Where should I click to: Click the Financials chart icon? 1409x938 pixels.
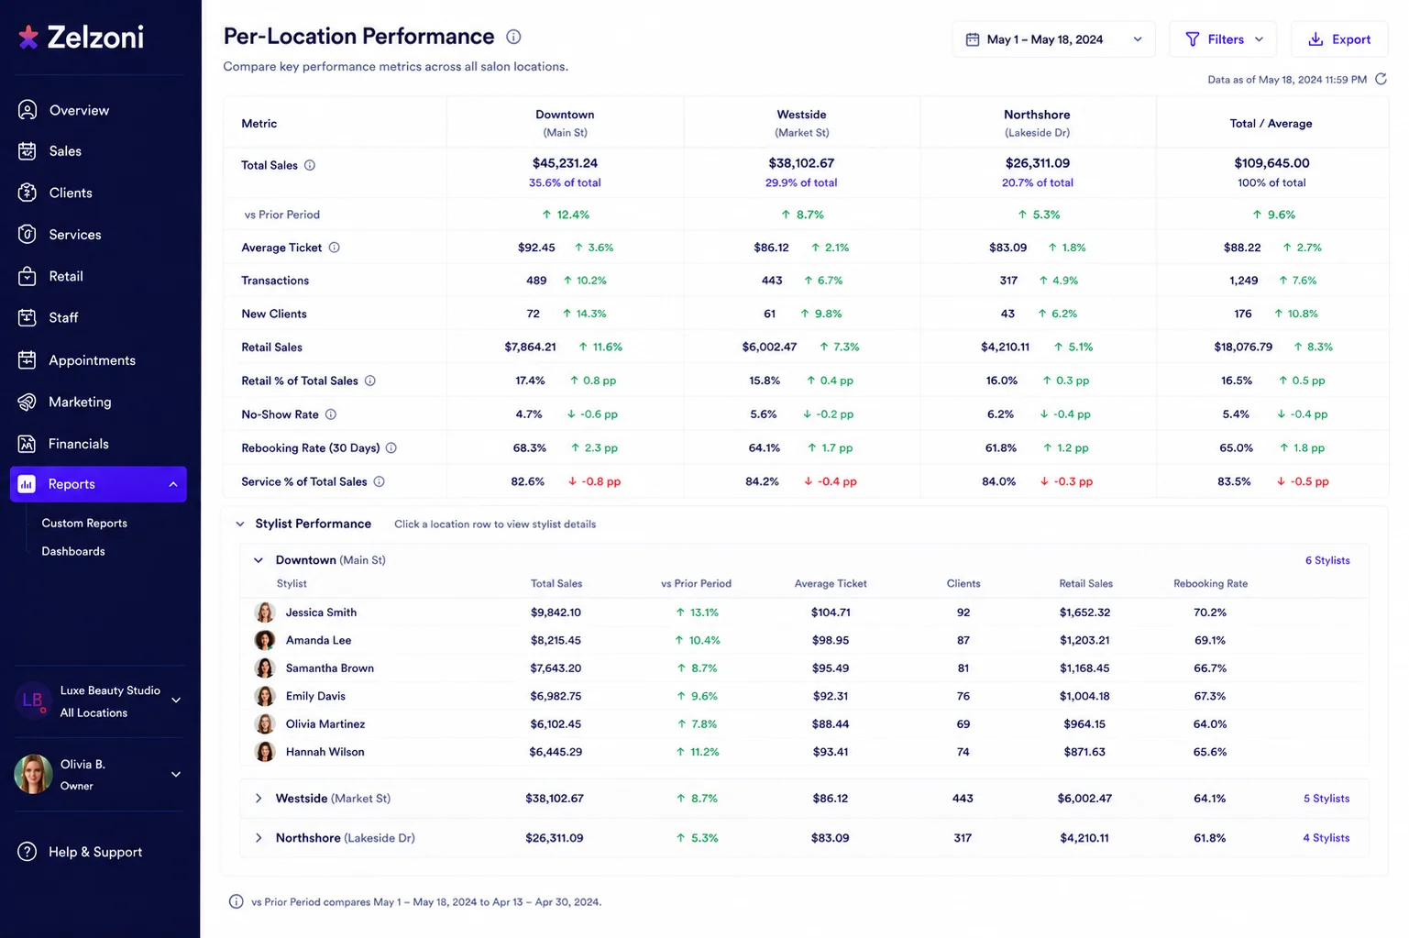click(28, 444)
